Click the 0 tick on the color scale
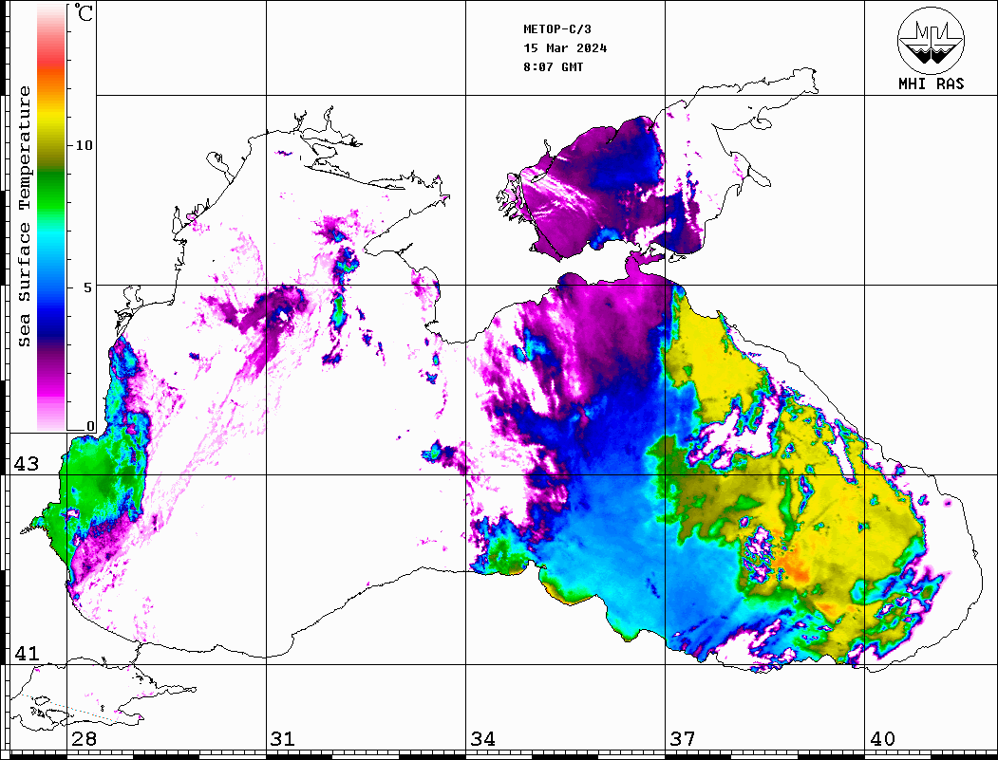 (90, 426)
